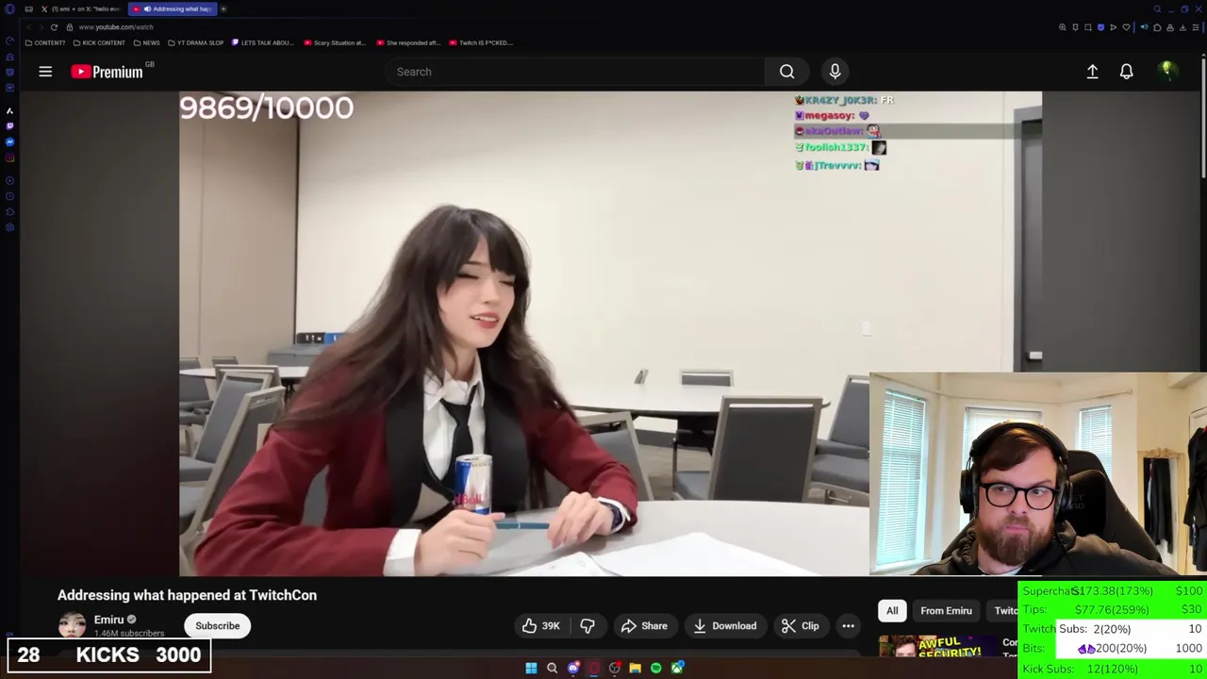Toggle the ad blocker shield icon

tap(1100, 27)
